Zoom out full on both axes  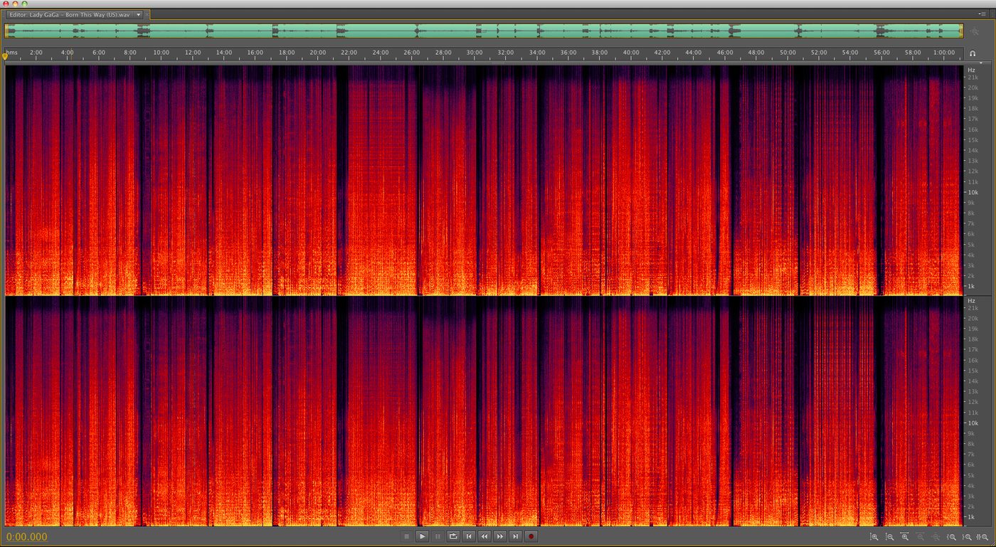click(x=936, y=537)
